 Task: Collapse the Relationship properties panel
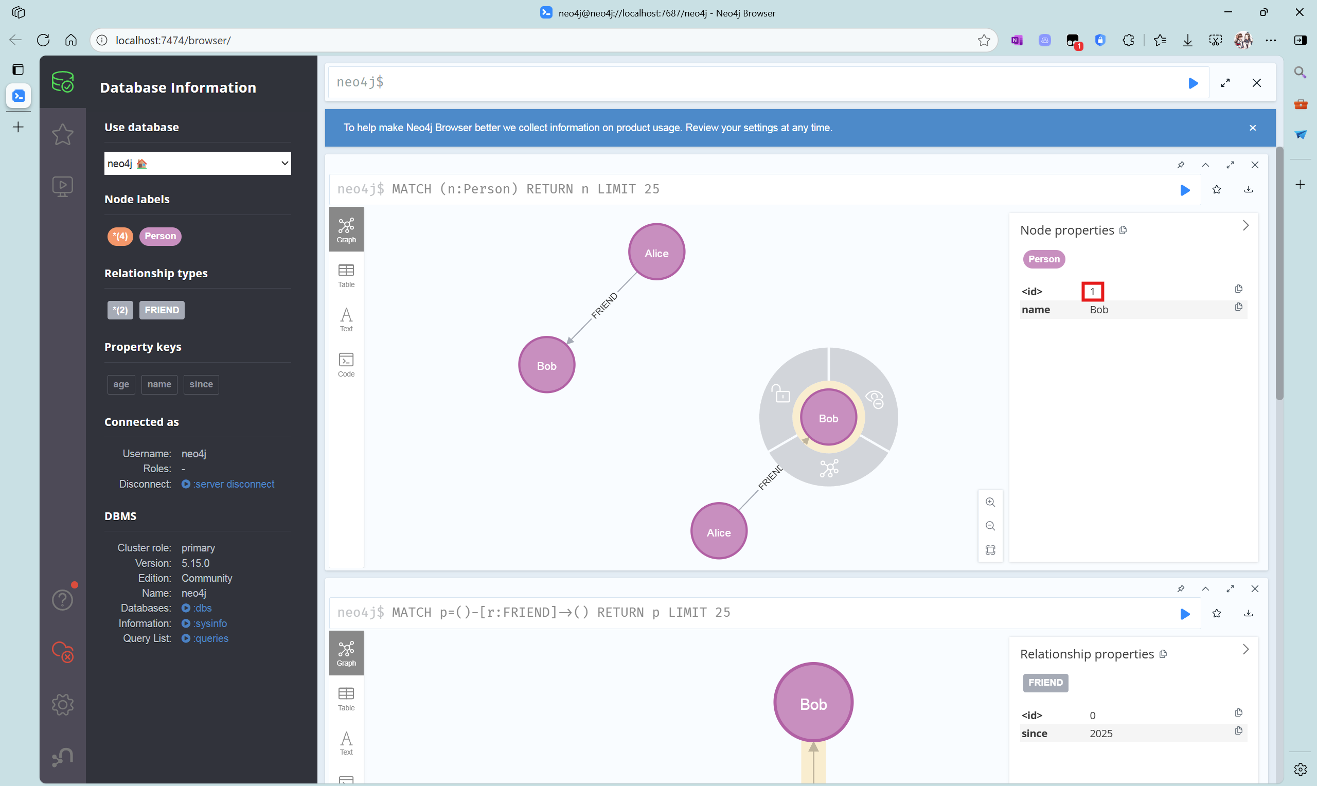[1245, 649]
